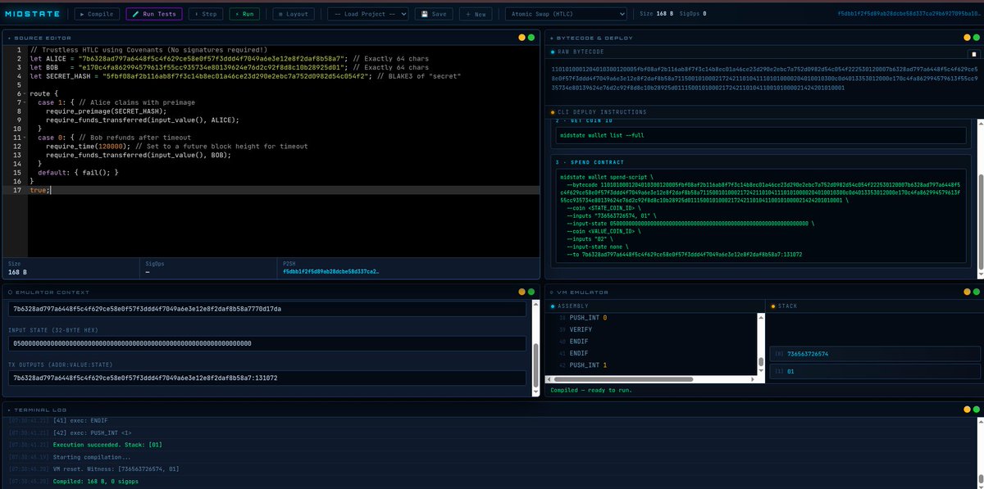Click stack item [1] 01
Image resolution: width=984 pixels, height=489 pixels.
(875, 373)
